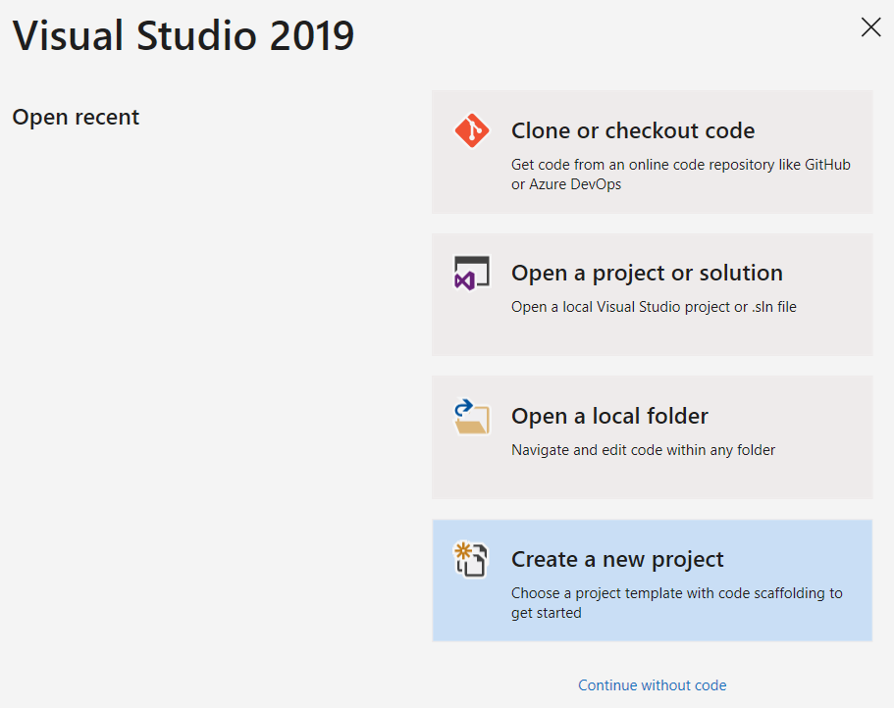Click 'Choose a project template' description text
Viewport: 894px width, 708px height.
[676, 602]
